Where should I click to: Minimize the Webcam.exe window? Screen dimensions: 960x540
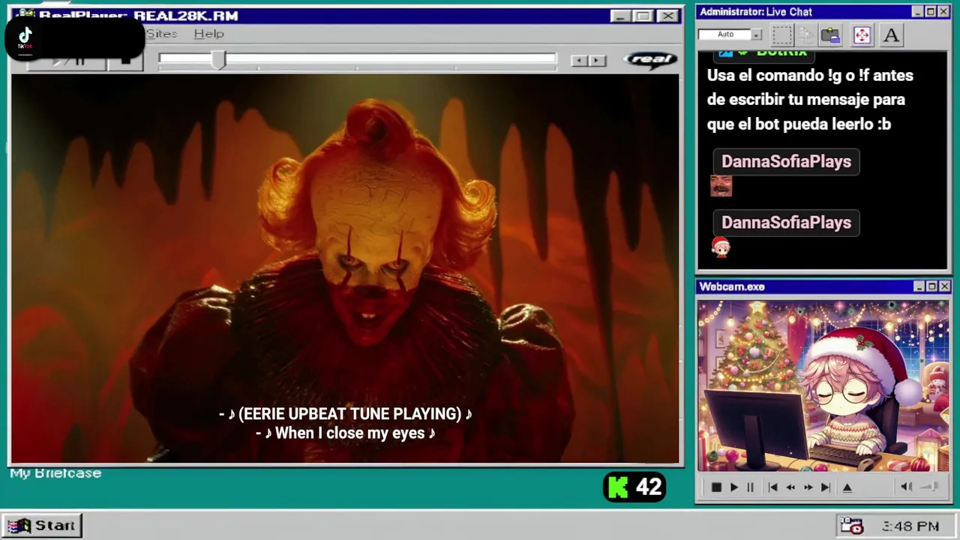pos(919,286)
